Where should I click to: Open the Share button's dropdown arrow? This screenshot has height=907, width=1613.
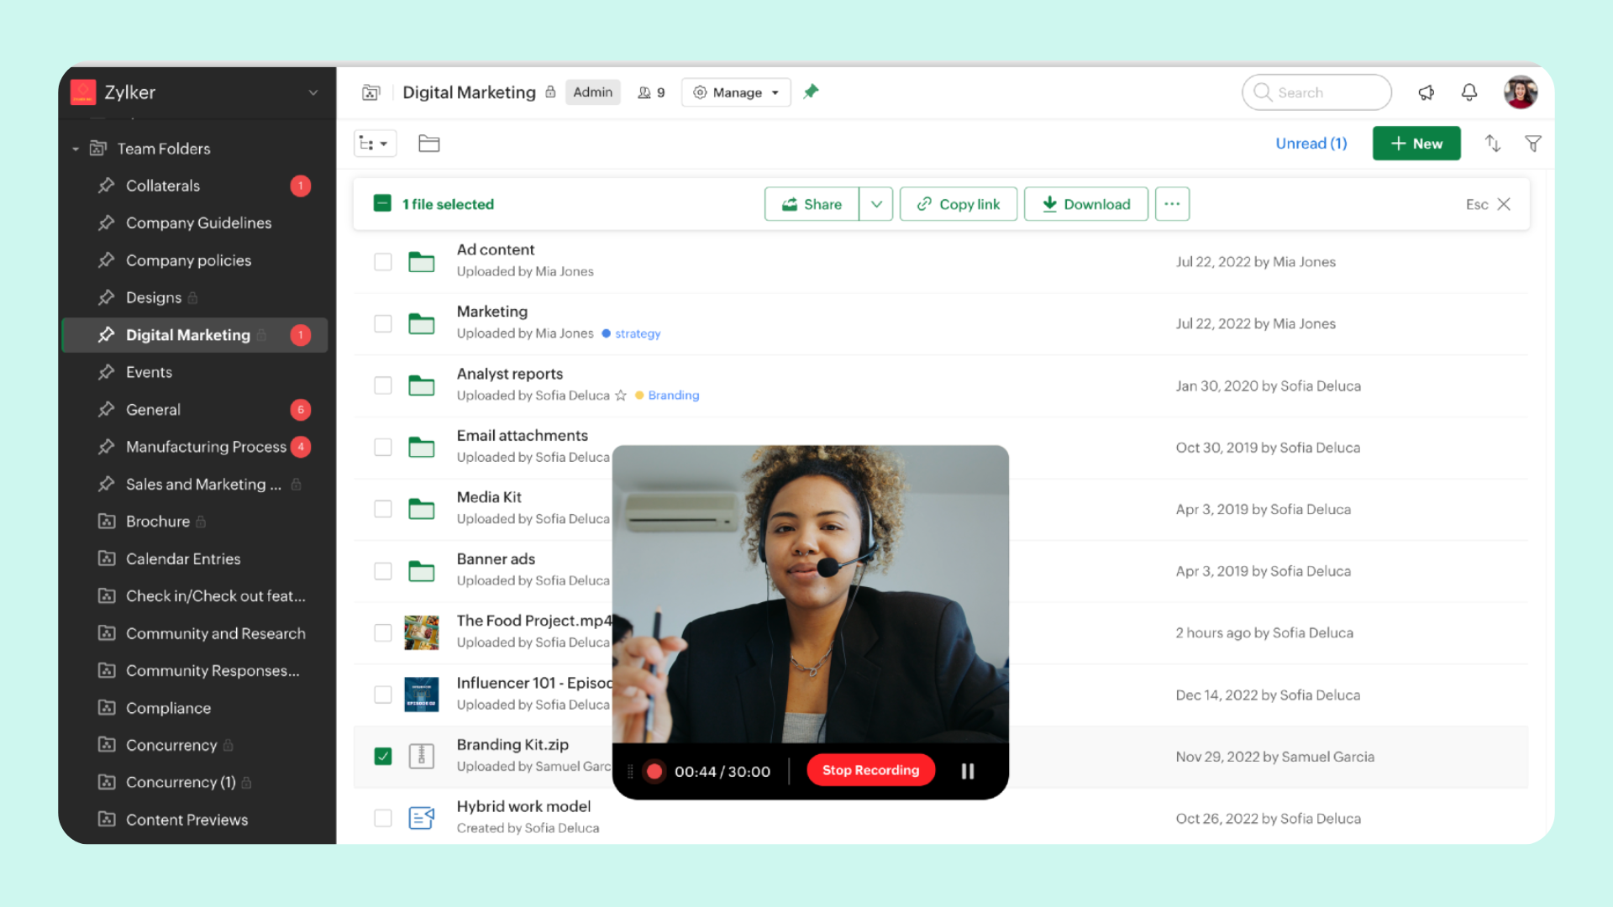876,204
